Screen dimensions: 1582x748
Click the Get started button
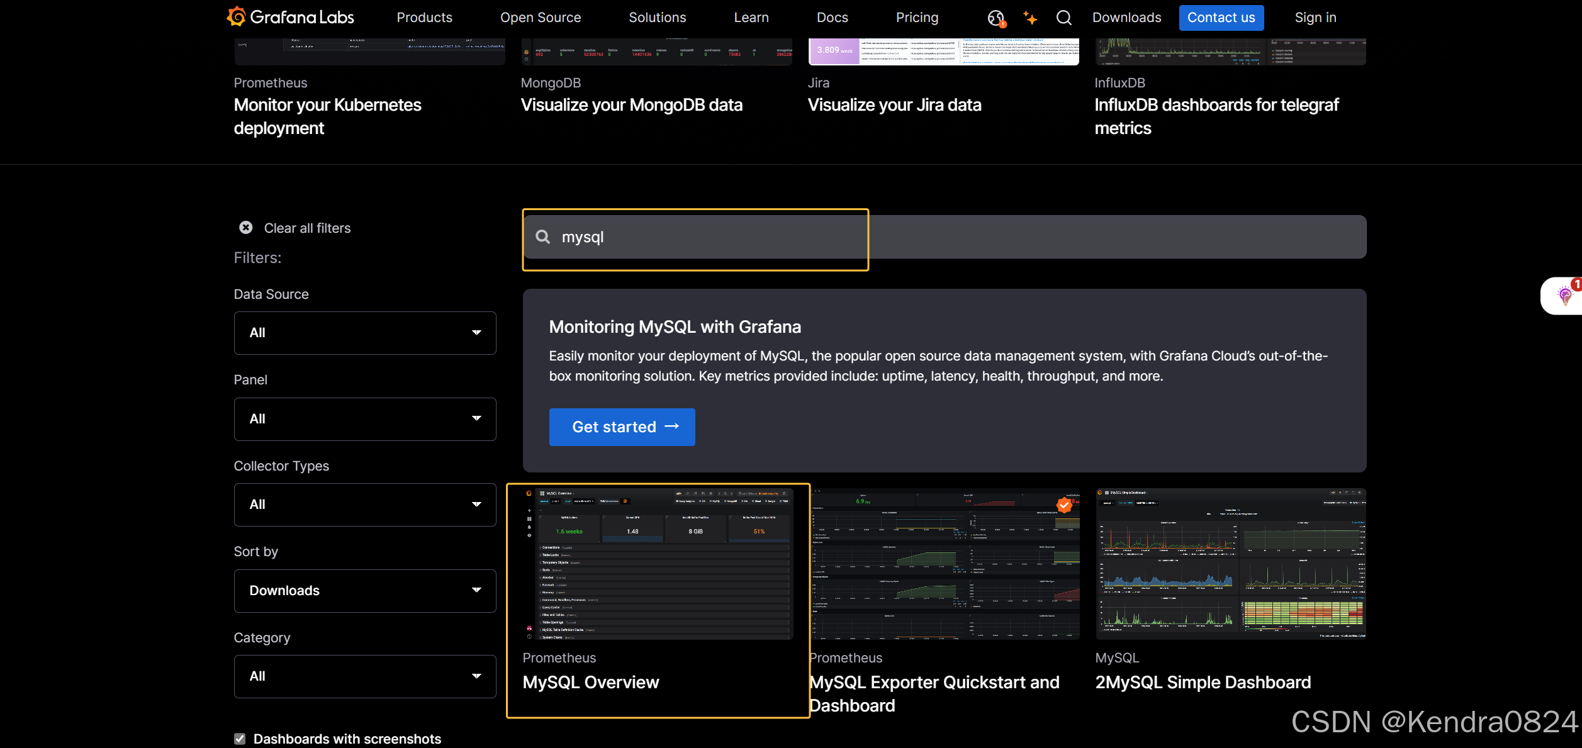pyautogui.click(x=622, y=427)
